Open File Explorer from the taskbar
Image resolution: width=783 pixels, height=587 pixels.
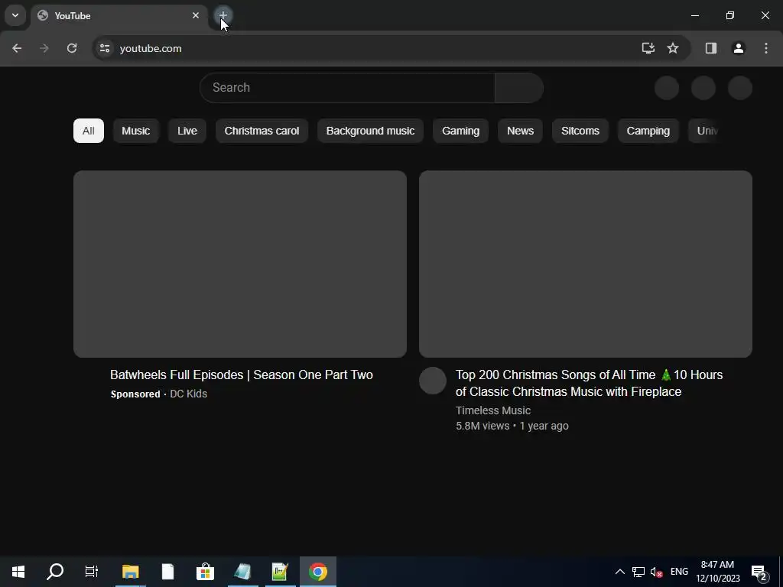click(130, 572)
